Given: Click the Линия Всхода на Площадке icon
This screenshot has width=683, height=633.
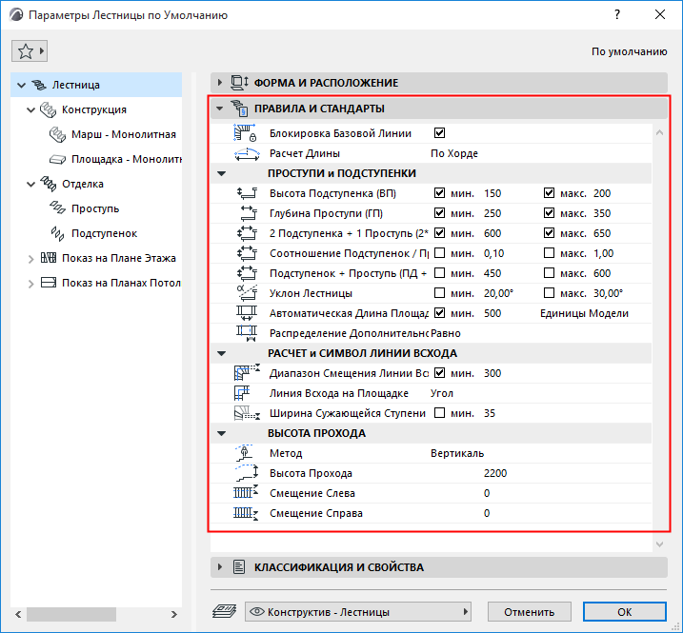Looking at the screenshot, I should (x=242, y=393).
